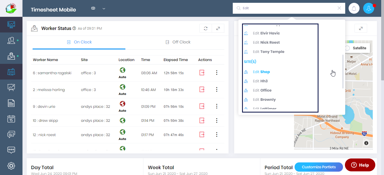Open the chat bubbles icon in sidebar

[x=11, y=134]
